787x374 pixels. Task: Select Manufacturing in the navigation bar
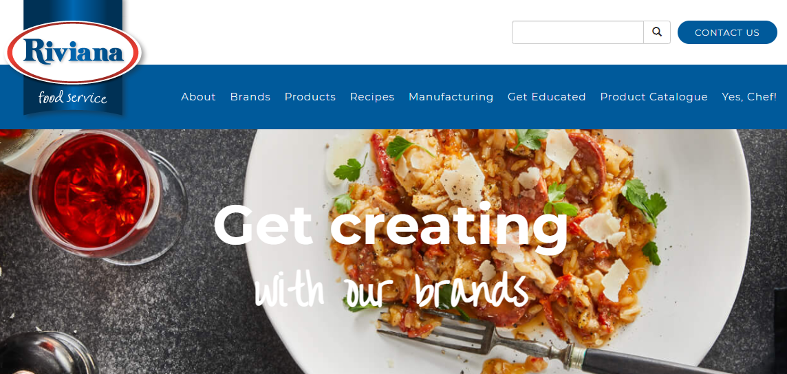pos(451,97)
